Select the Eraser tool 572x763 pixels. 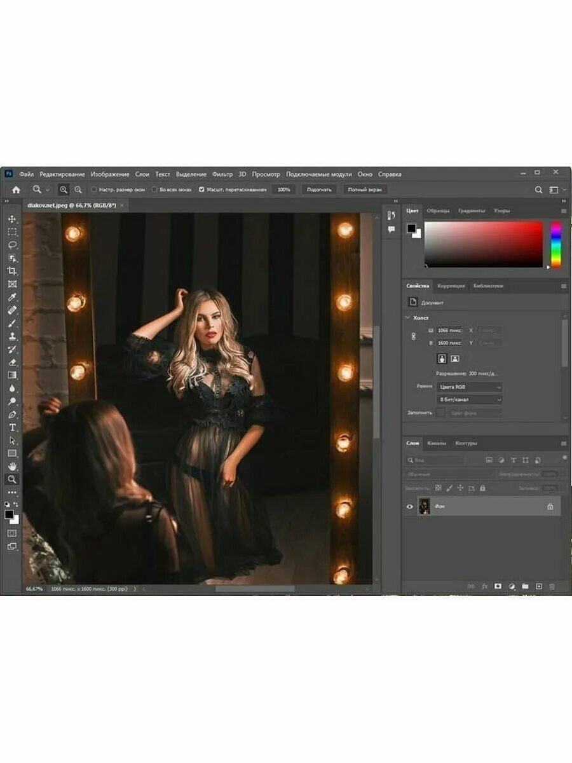point(12,362)
